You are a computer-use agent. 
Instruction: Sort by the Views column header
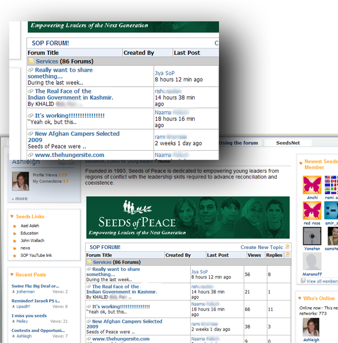pyautogui.click(x=254, y=255)
